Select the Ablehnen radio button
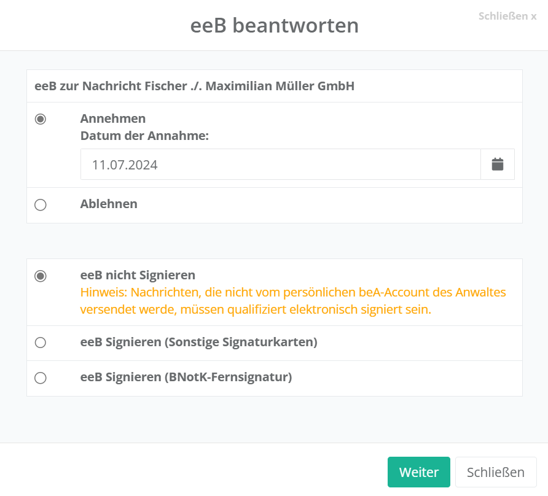The width and height of the screenshot is (548, 496). click(41, 205)
